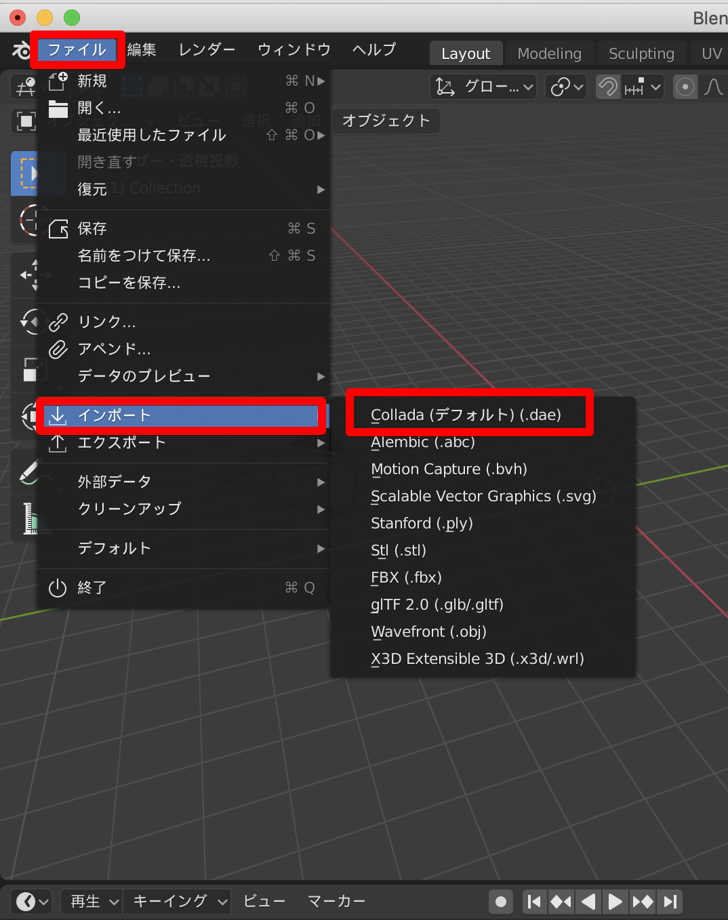Viewport: 728px width, 920px height.
Task: Open the 編集 menu
Action: tap(142, 49)
